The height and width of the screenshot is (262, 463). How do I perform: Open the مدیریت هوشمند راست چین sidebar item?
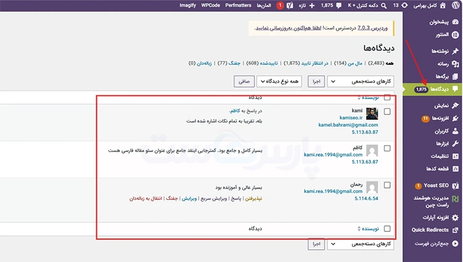point(431,201)
